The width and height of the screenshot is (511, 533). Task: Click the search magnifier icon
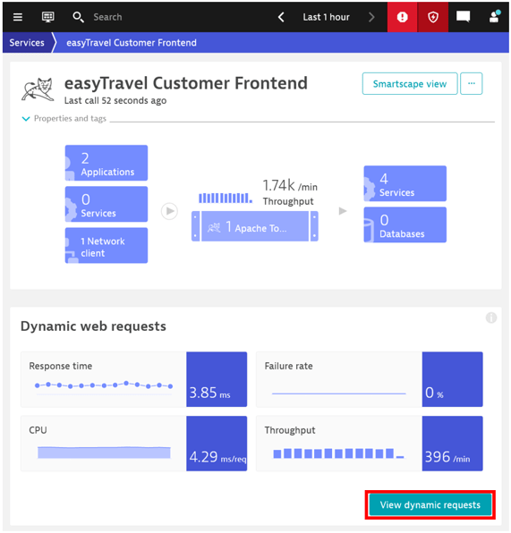(x=78, y=17)
